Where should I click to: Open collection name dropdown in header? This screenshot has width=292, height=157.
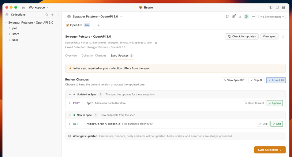(x=121, y=17)
